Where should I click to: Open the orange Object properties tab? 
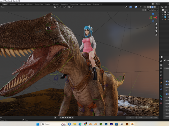[161, 83]
